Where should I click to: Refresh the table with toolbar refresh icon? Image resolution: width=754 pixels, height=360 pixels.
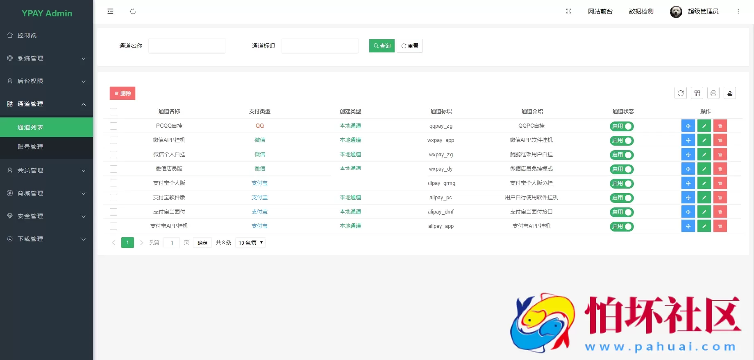coord(681,93)
